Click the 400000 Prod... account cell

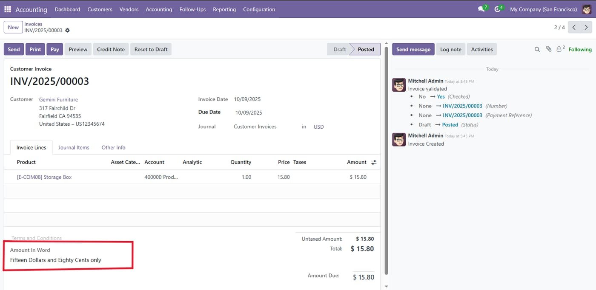coord(161,177)
